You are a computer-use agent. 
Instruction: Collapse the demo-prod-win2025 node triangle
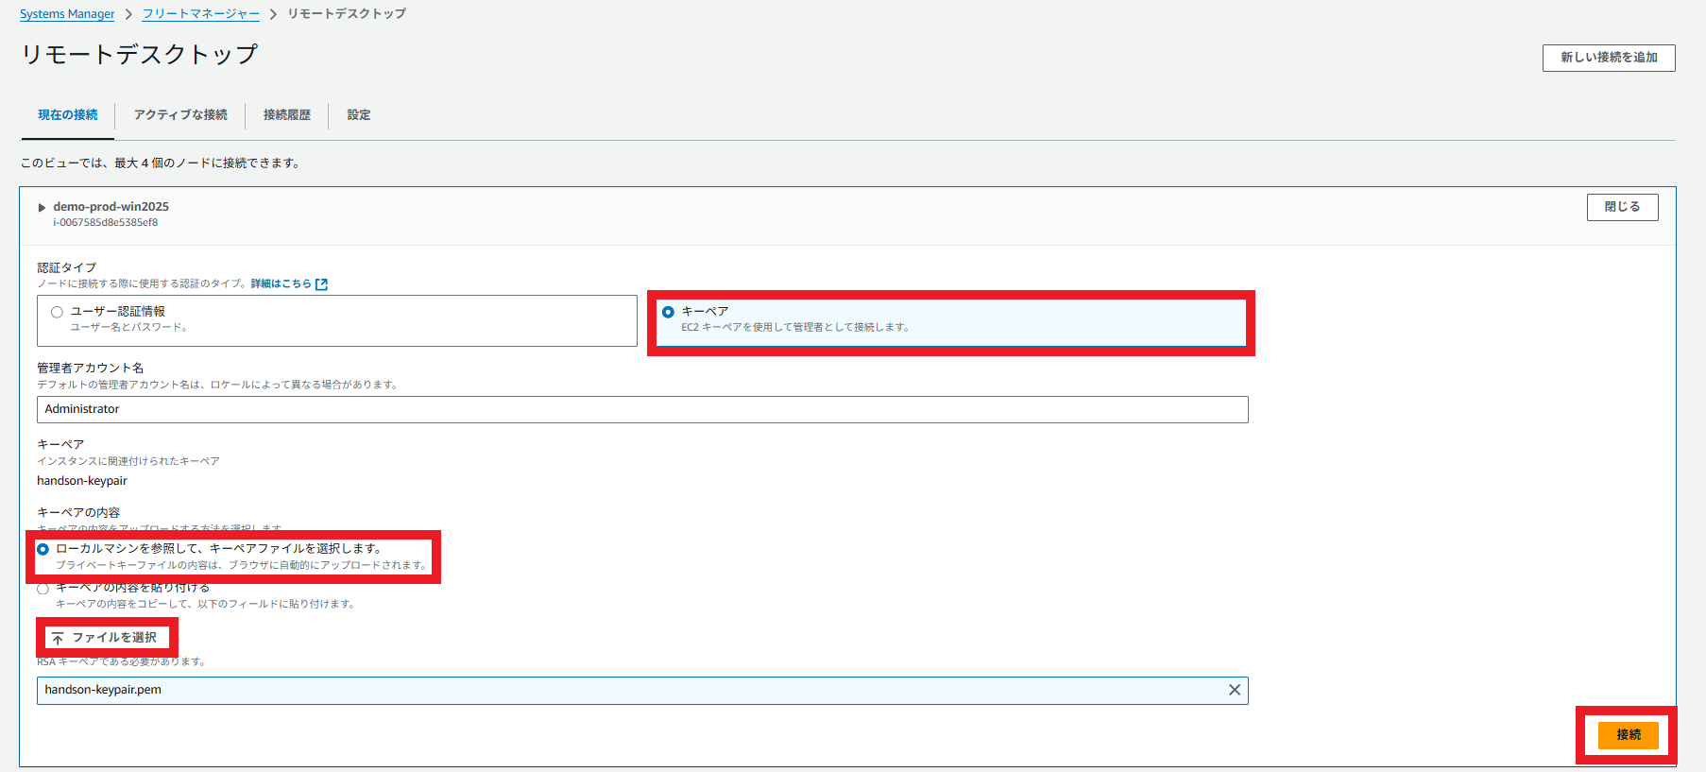point(42,208)
